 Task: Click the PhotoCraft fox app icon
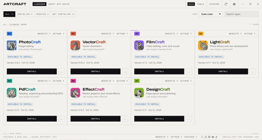pos(12,45)
